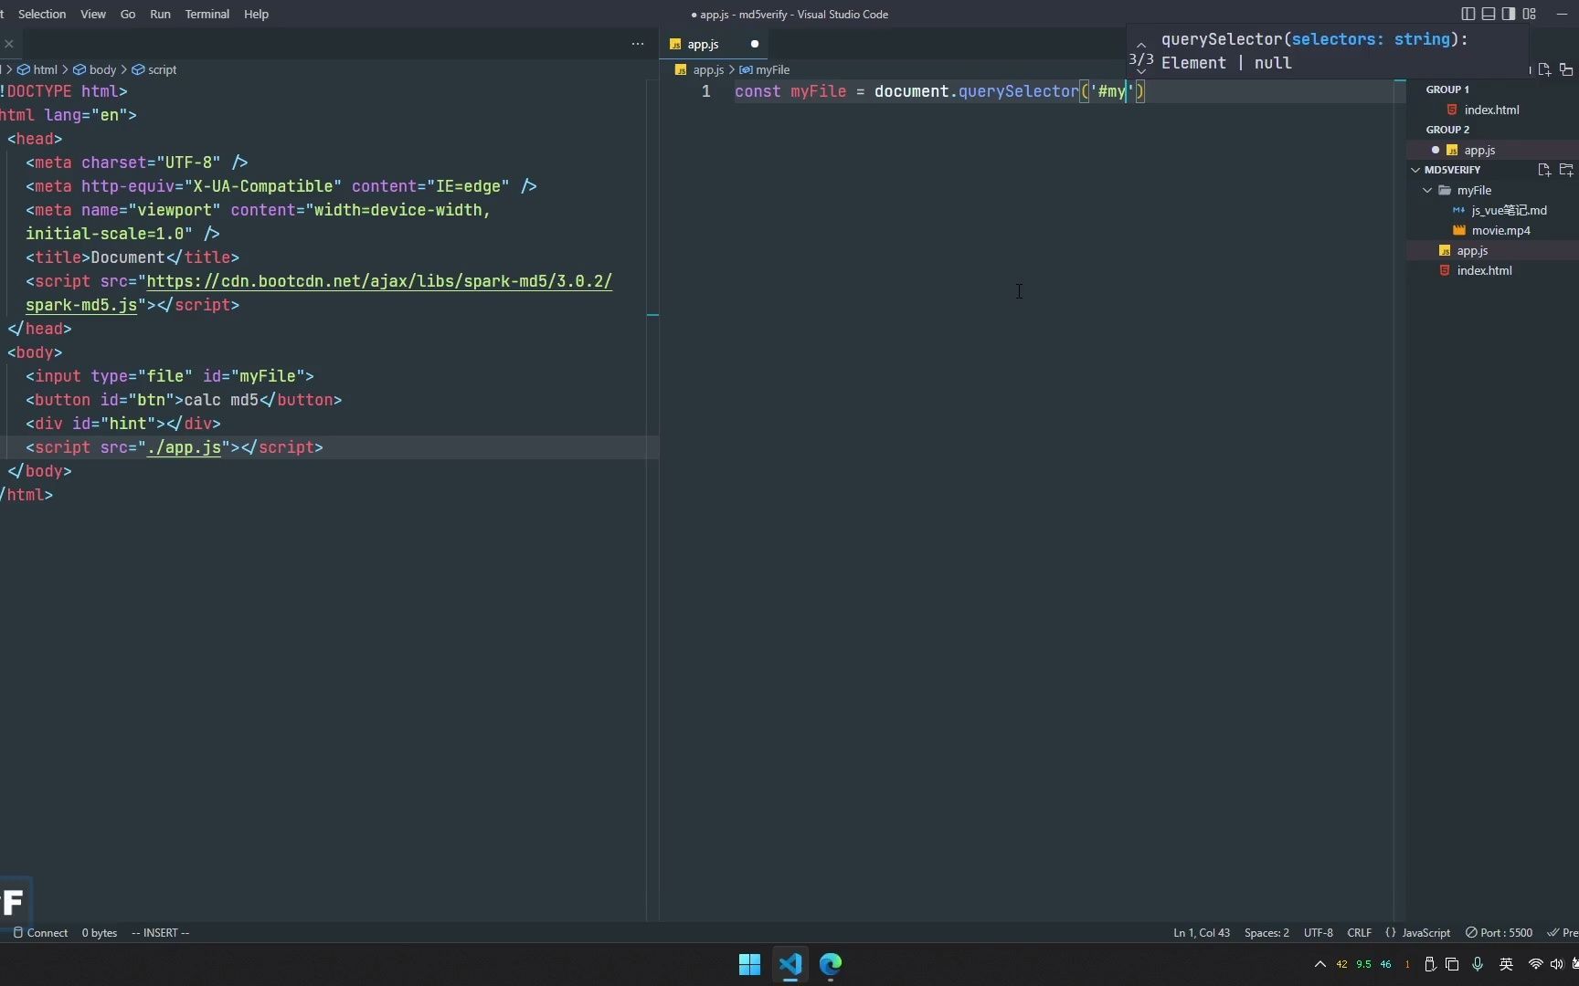
Task: Toggle primary side bar layout icon
Action: coord(1468,14)
